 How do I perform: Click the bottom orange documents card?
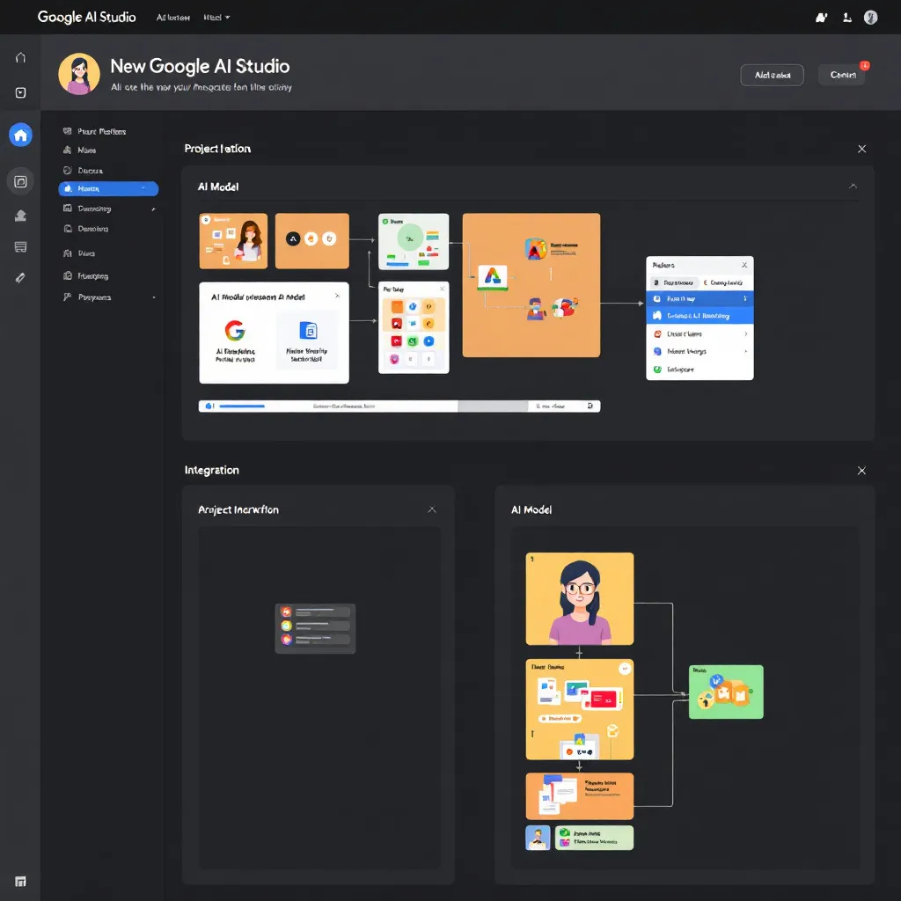click(x=579, y=795)
